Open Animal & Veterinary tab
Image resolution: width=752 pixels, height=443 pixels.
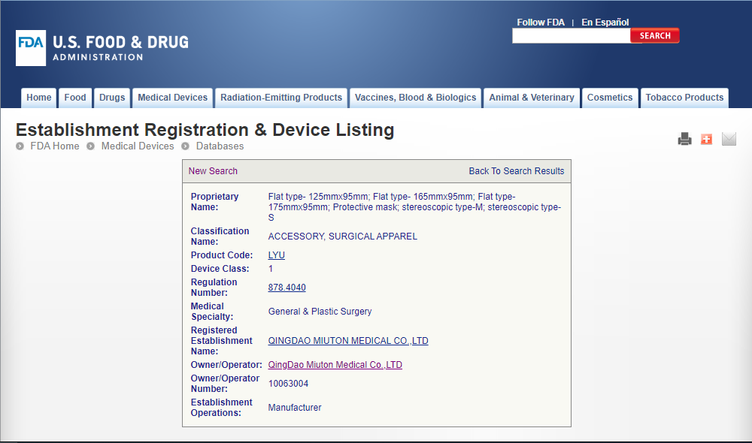532,98
